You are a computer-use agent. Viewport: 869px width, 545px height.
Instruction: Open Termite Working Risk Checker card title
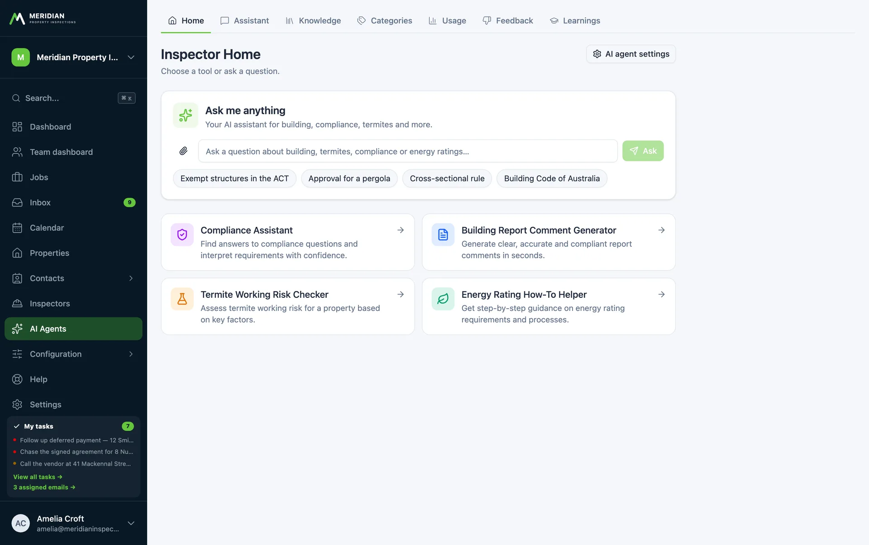tap(264, 295)
